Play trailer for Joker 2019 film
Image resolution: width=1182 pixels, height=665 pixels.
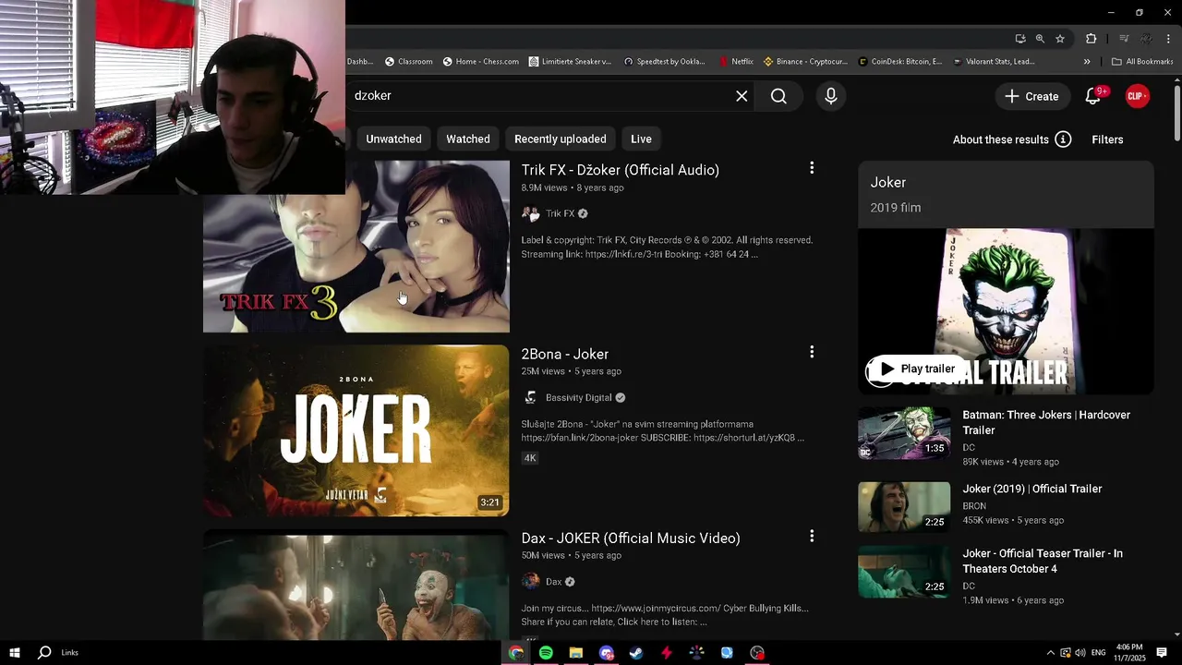916,369
